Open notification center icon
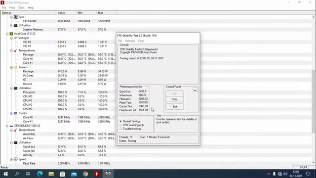 (x=308, y=174)
